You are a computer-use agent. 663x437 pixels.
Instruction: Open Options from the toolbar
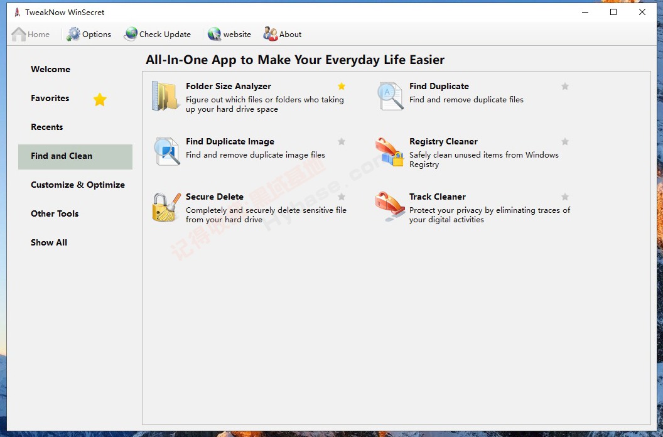pos(97,35)
